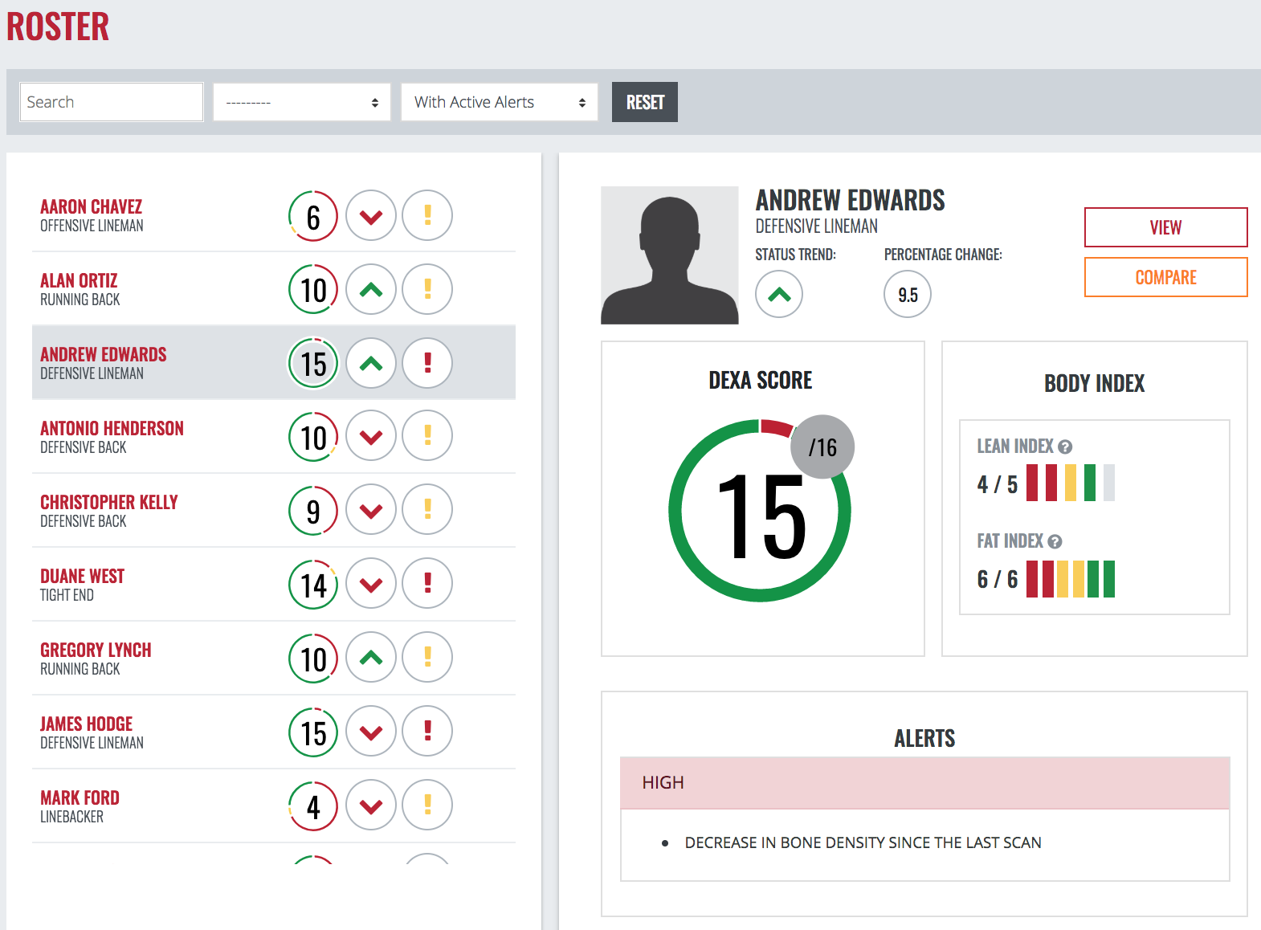Click Duane West's red alert exclamation icon
The width and height of the screenshot is (1261, 930).
[427, 584]
